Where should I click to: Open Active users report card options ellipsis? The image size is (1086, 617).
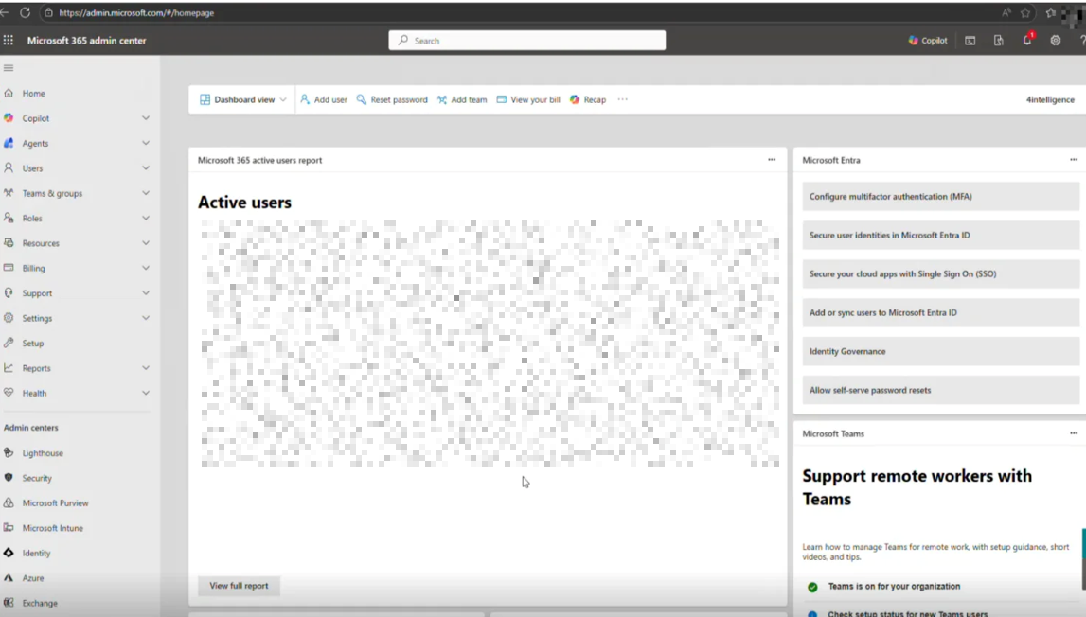772,160
